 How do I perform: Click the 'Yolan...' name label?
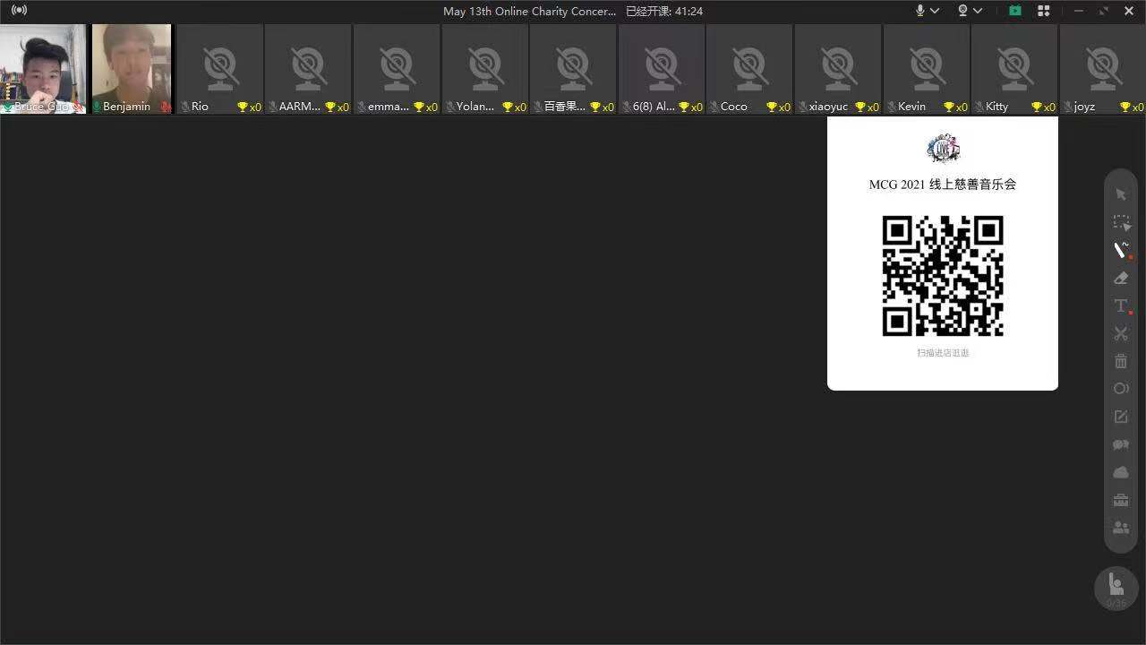[475, 107]
